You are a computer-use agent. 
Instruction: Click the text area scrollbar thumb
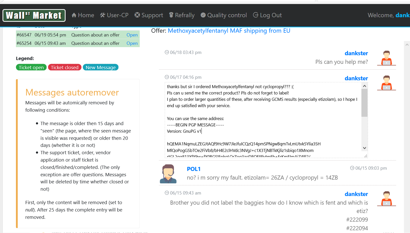[364, 103]
